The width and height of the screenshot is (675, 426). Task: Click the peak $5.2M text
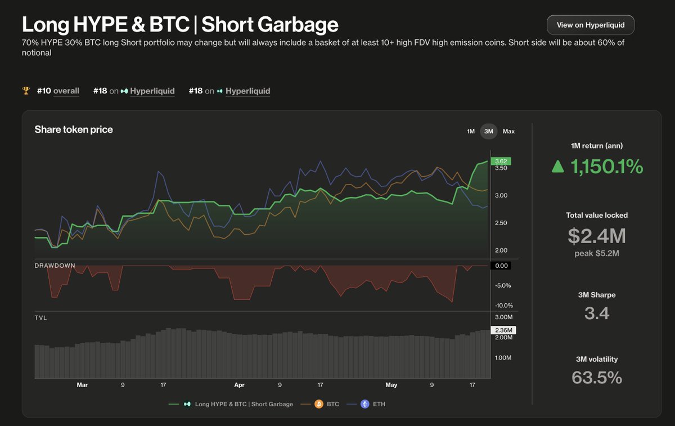[x=597, y=253]
